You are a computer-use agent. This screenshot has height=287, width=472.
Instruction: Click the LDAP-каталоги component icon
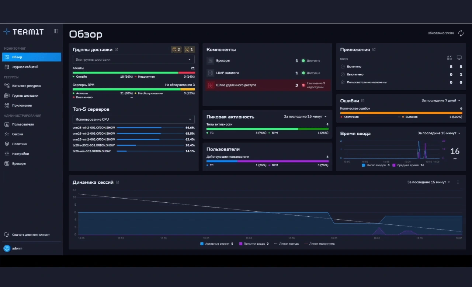click(x=210, y=73)
